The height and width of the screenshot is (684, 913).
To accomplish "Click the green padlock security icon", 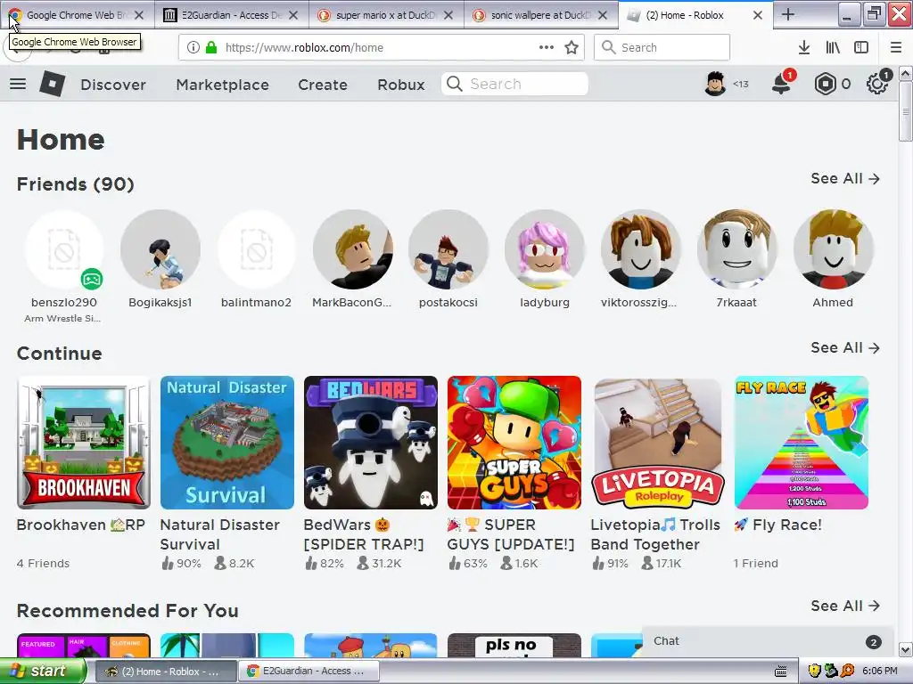I will [x=211, y=48].
